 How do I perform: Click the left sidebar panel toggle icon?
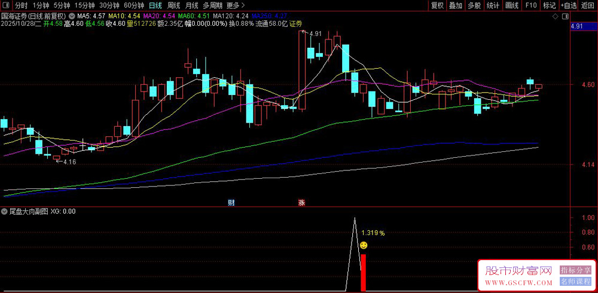click(x=7, y=5)
